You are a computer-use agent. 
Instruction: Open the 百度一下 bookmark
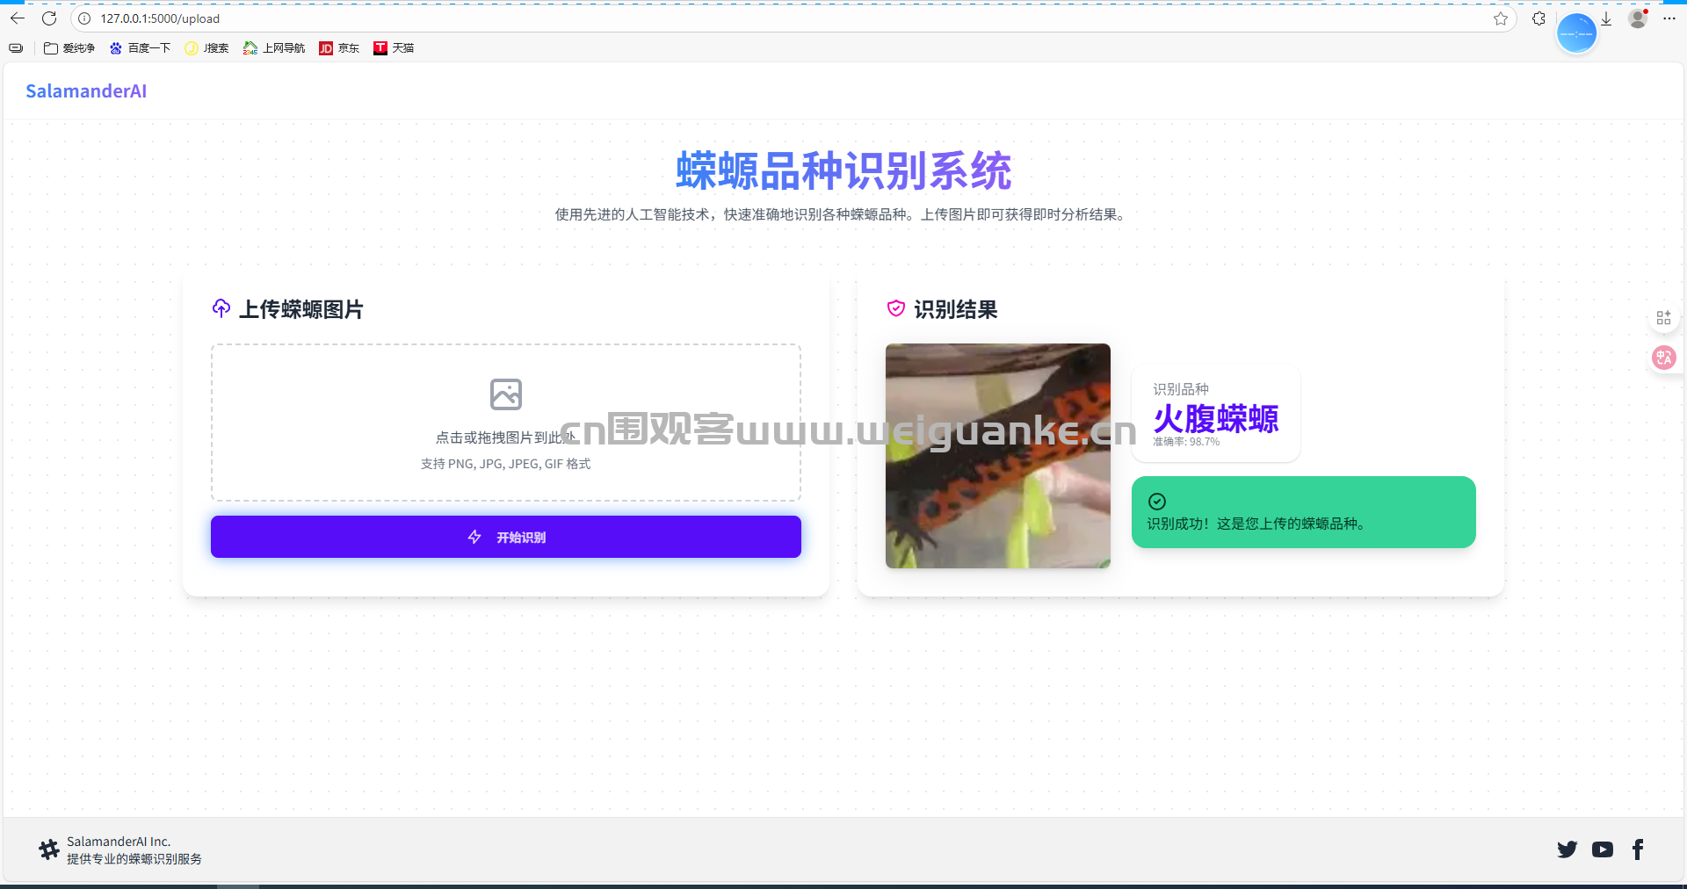point(140,48)
